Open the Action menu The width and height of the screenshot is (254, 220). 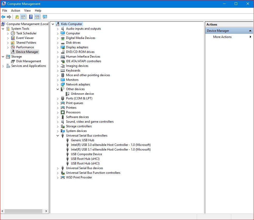15,11
